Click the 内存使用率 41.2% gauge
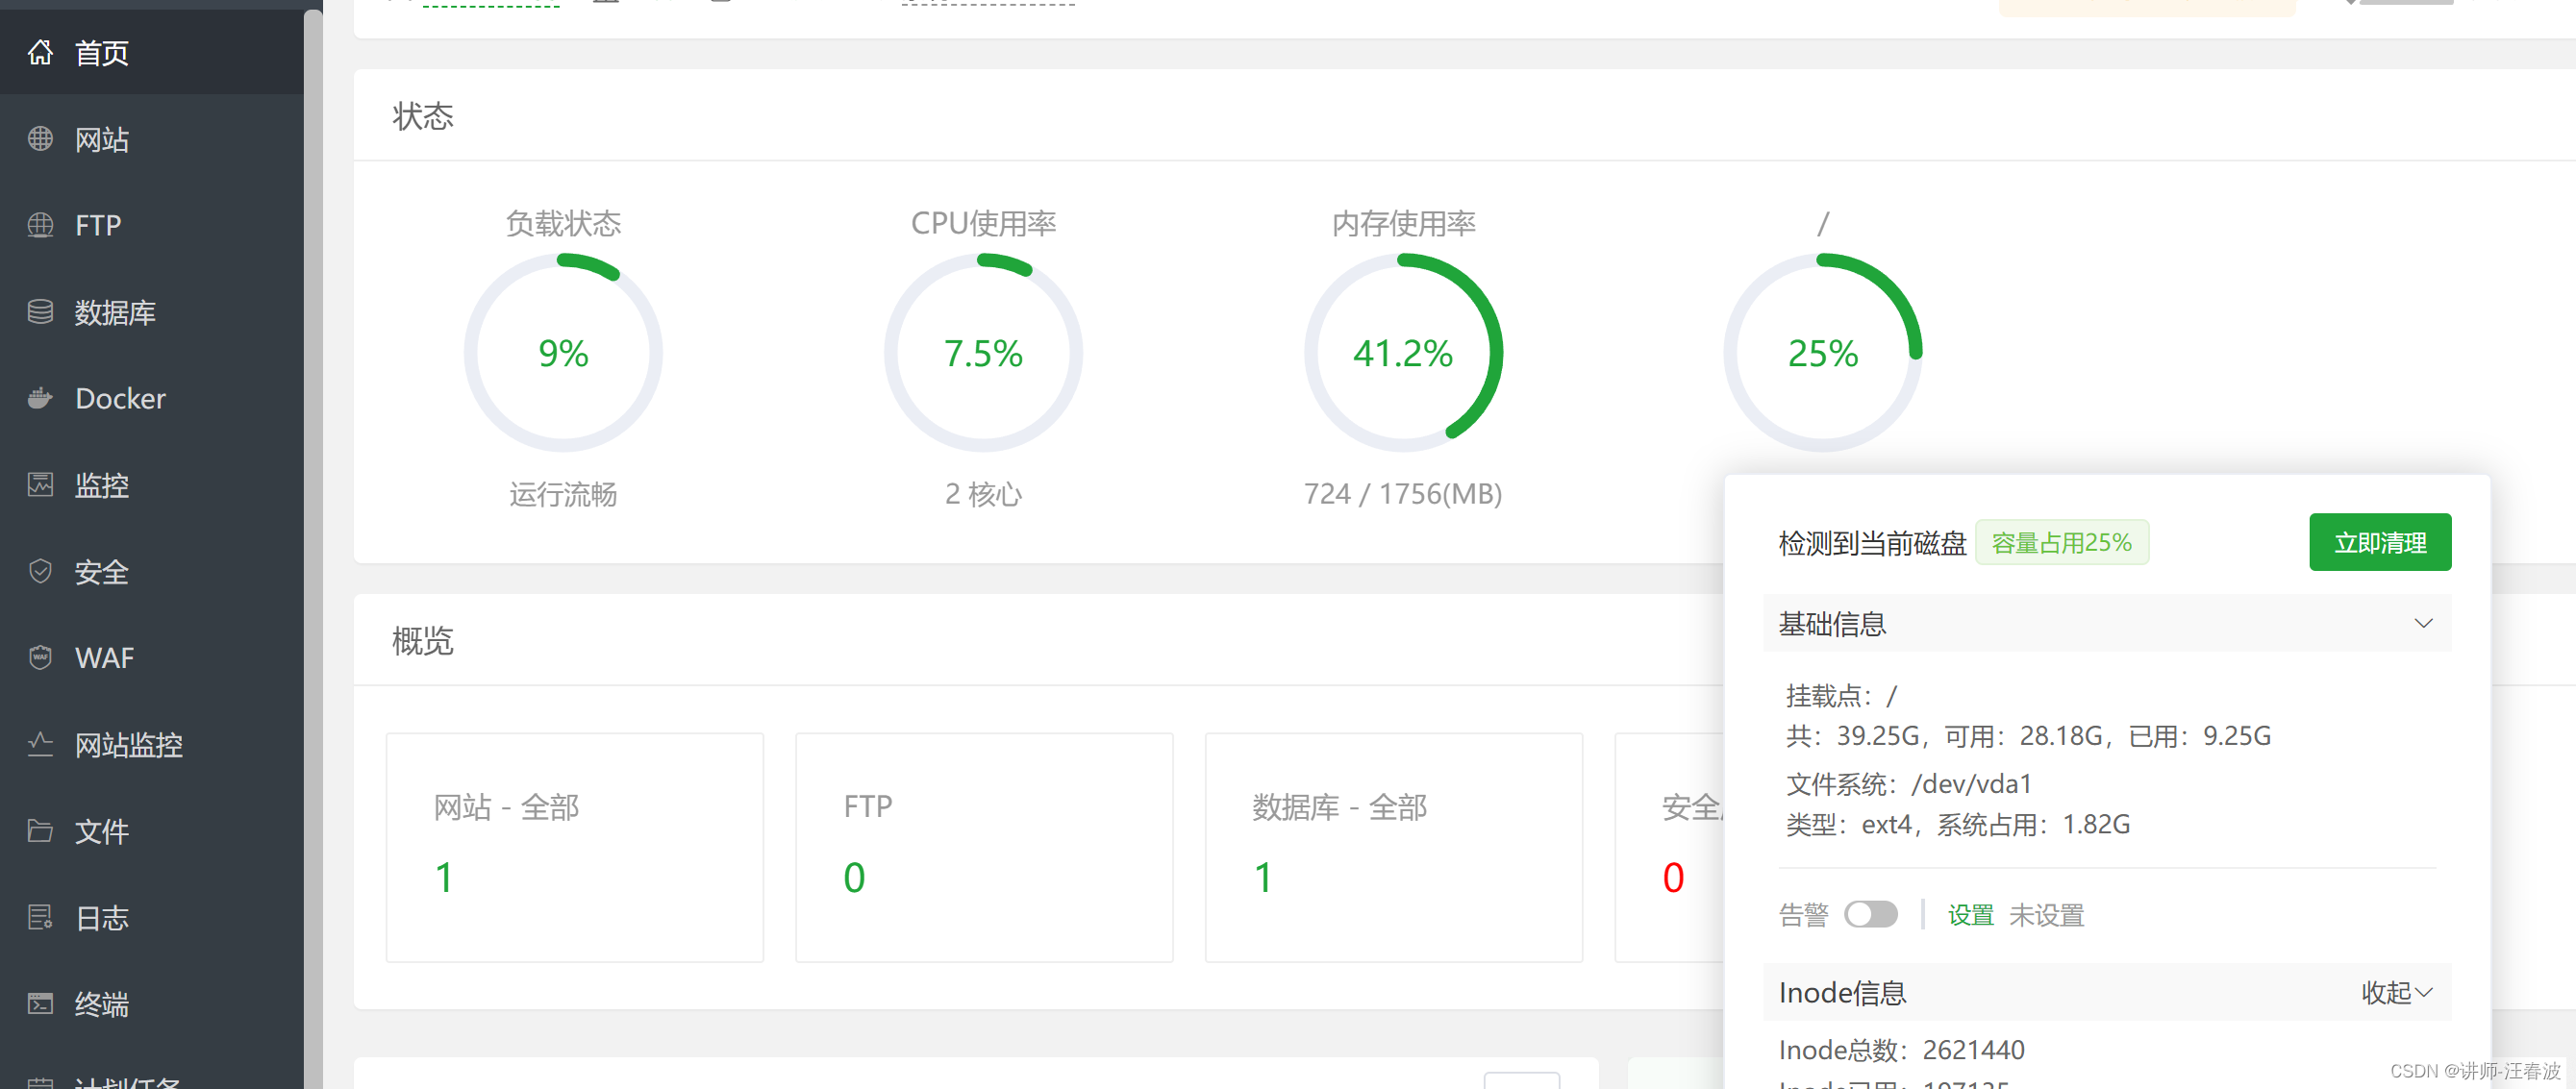The width and height of the screenshot is (2576, 1089). [x=1403, y=352]
